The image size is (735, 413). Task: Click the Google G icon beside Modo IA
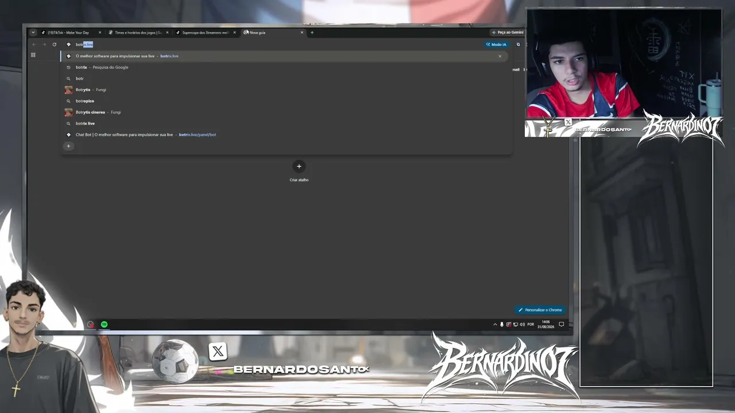(518, 45)
